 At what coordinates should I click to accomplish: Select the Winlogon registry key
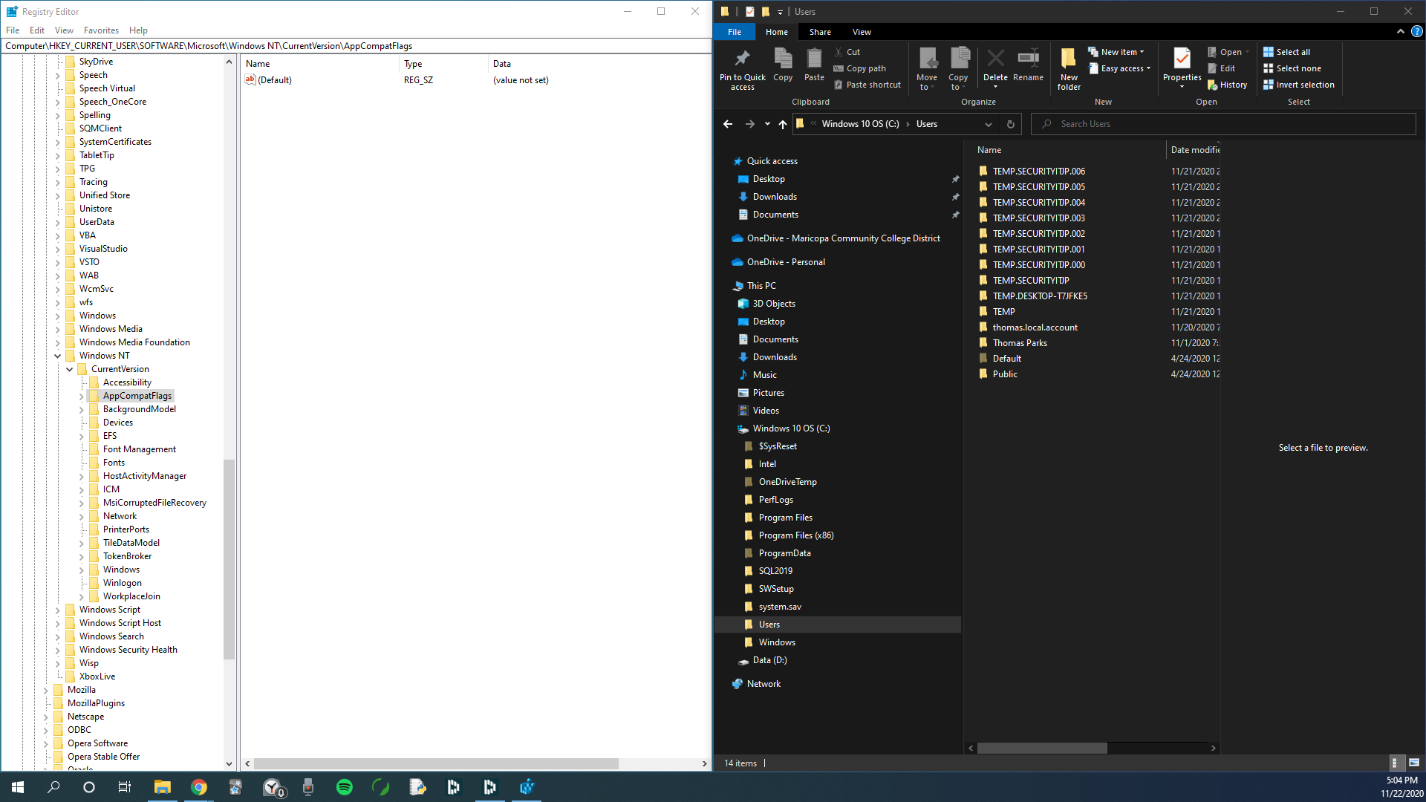(123, 583)
